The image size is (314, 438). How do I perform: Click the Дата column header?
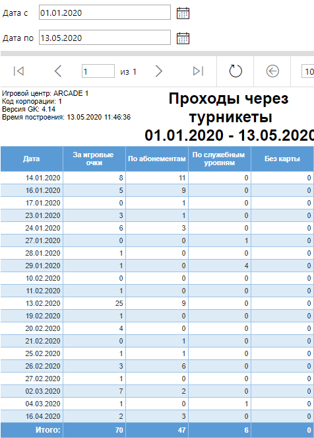pos(32,159)
